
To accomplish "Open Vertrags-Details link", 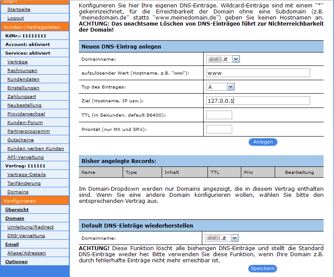I will click(x=26, y=175).
